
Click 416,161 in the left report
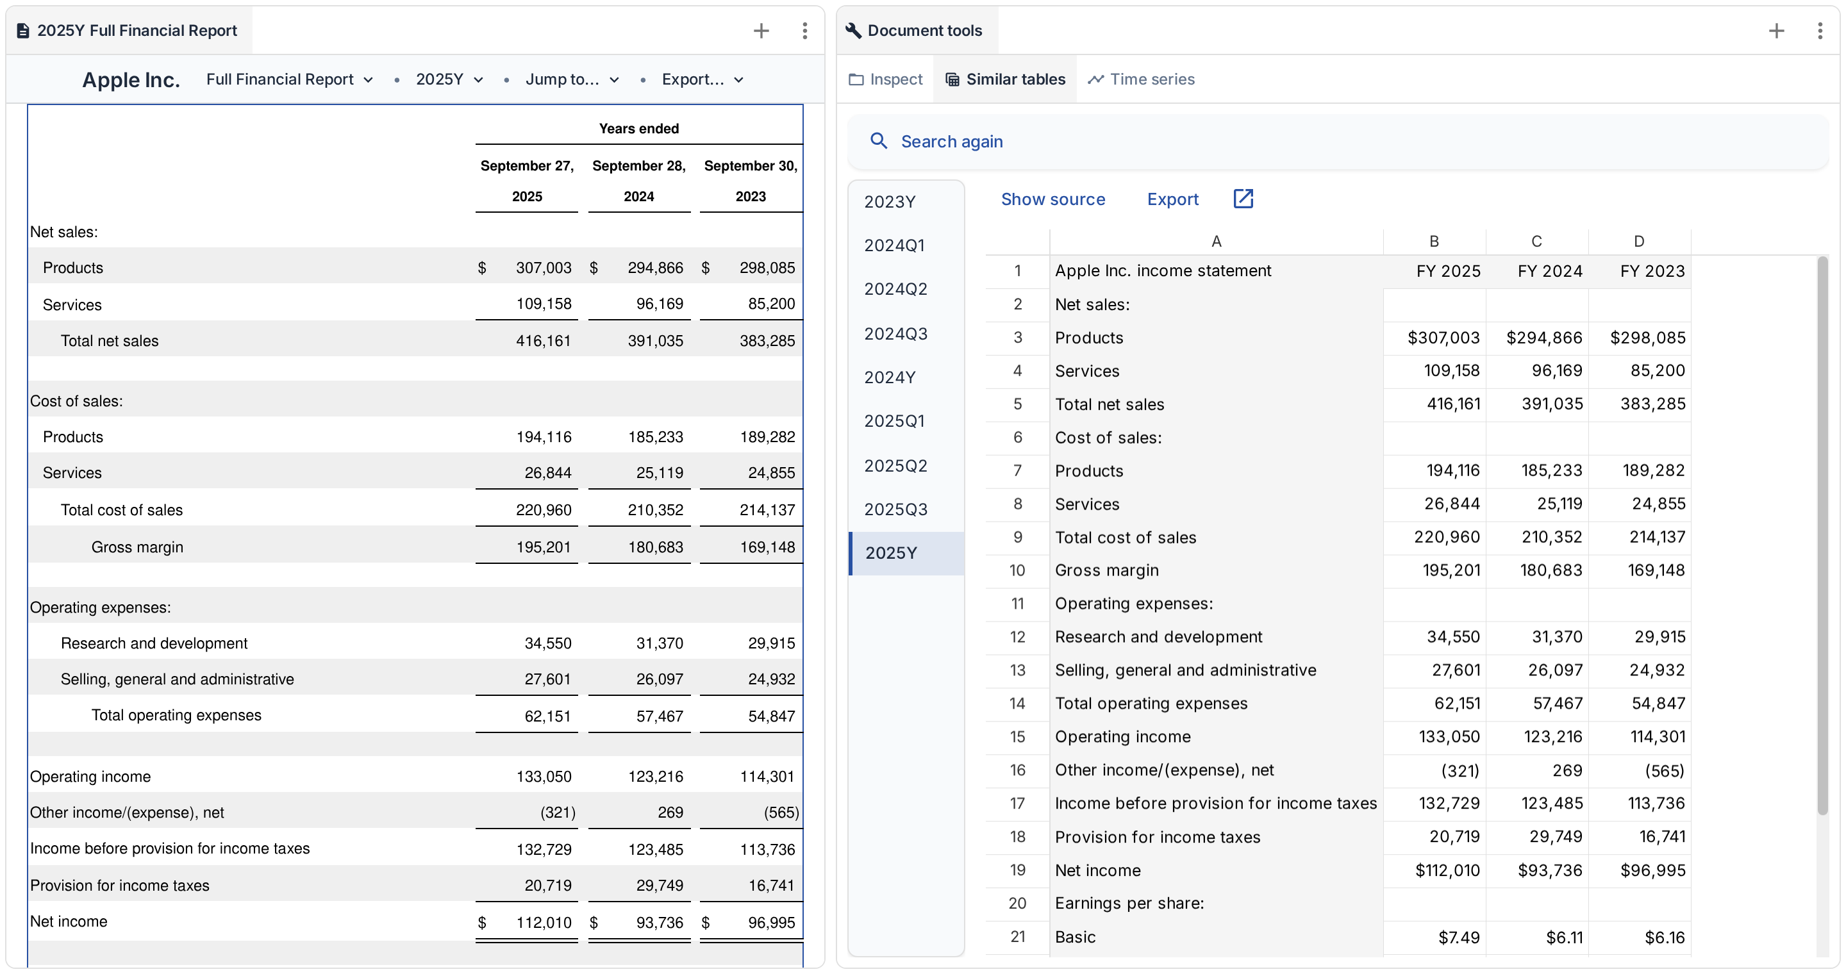543,341
